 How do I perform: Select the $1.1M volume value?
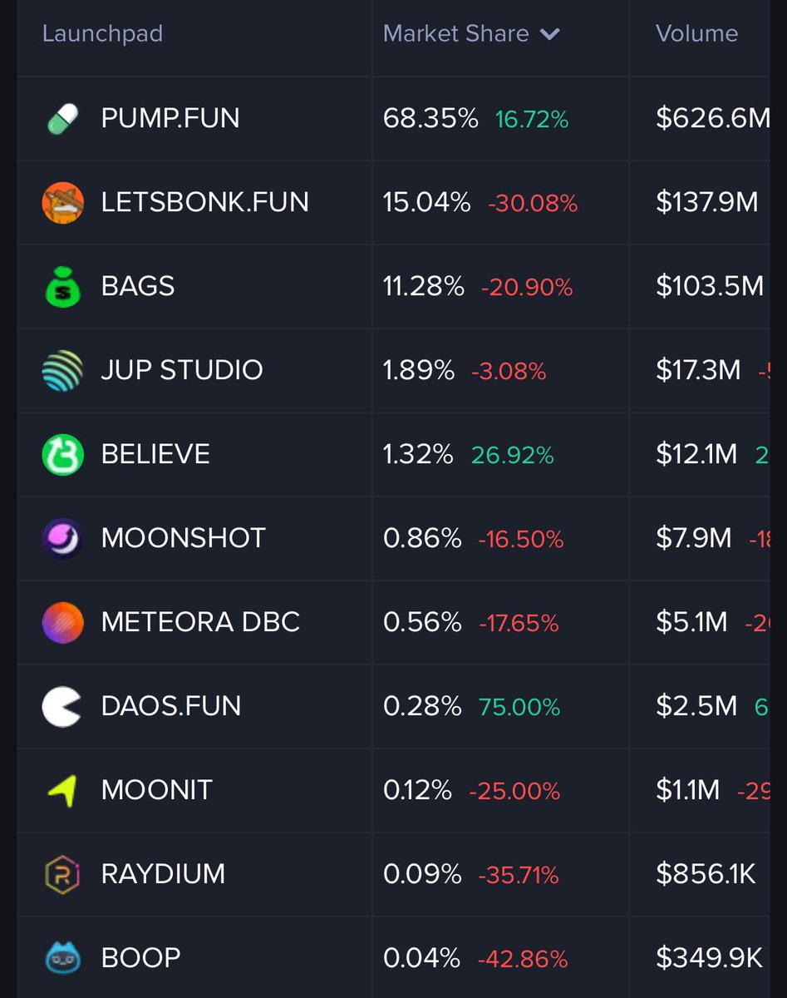[x=688, y=790]
